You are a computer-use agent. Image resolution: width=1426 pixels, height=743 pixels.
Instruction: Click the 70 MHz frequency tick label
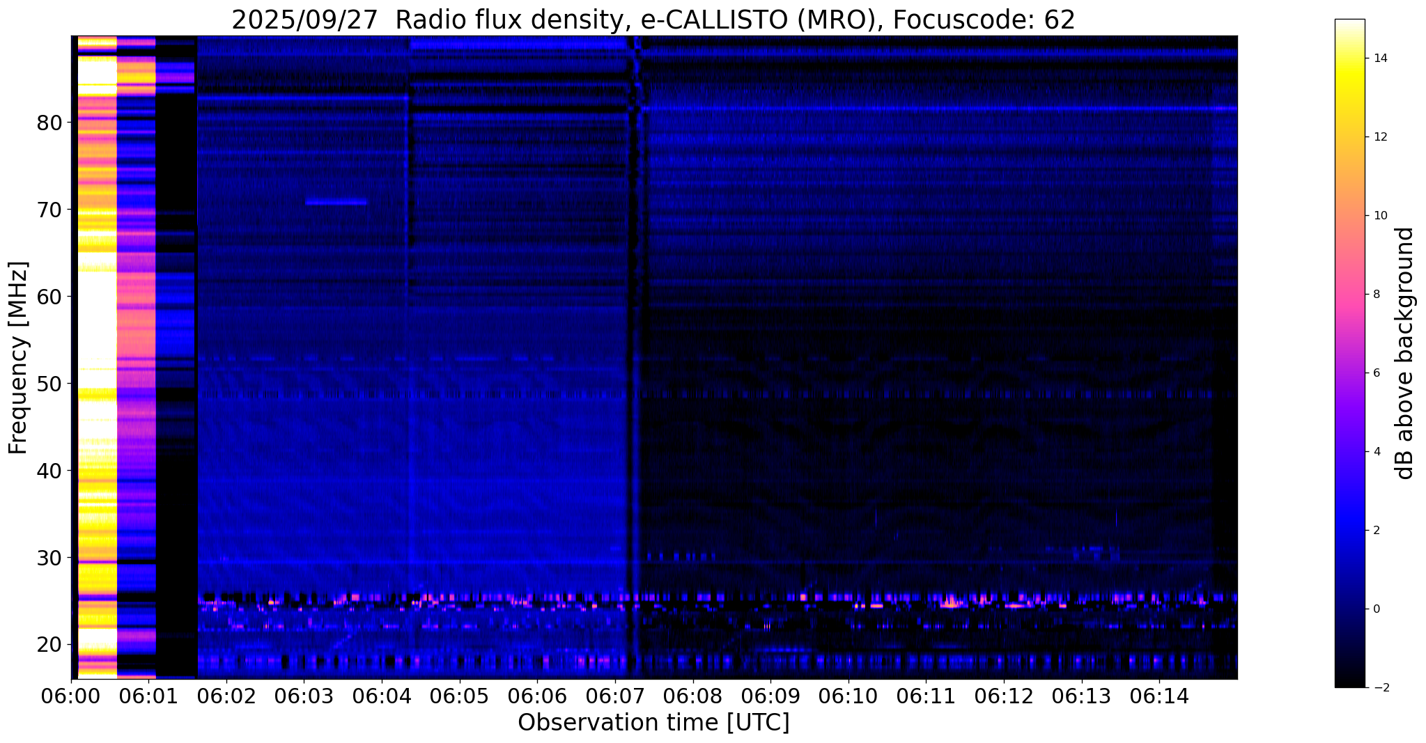tap(49, 210)
